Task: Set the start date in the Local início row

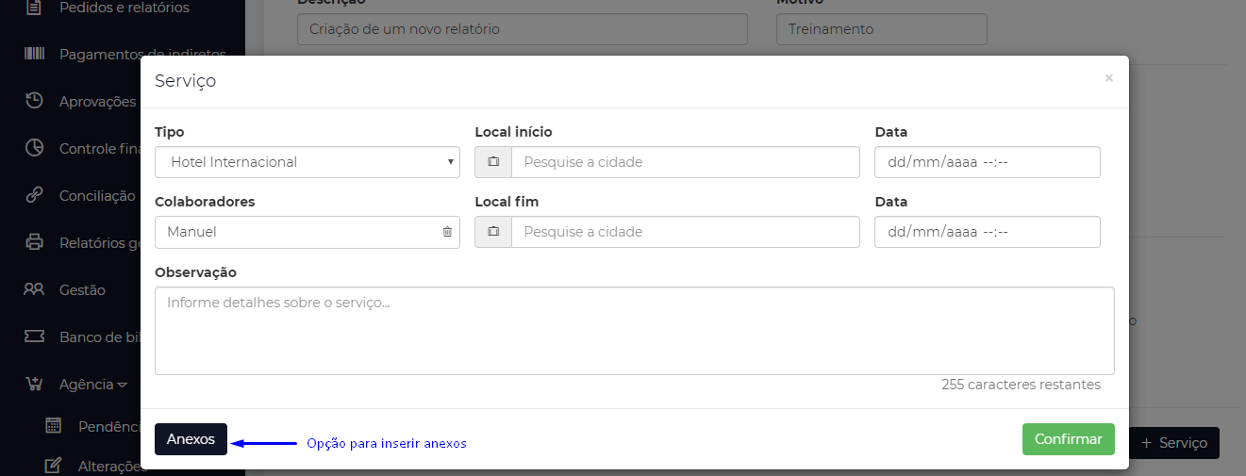Action: tap(988, 162)
